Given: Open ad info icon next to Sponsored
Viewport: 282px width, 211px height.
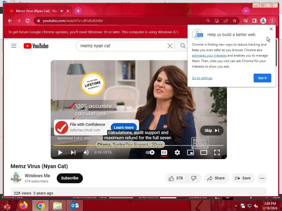Looking at the screenshot, I should [94, 138].
